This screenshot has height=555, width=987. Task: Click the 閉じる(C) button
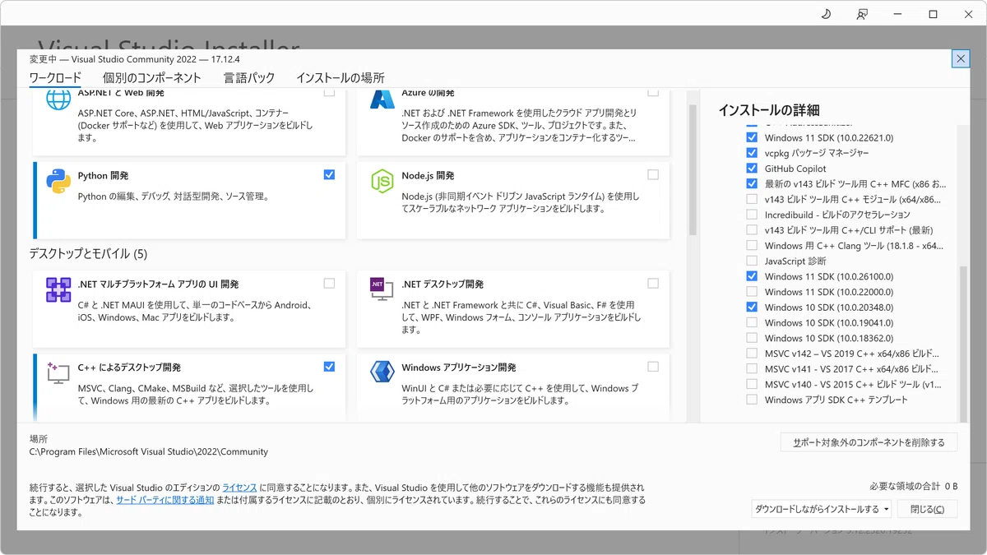coord(927,509)
